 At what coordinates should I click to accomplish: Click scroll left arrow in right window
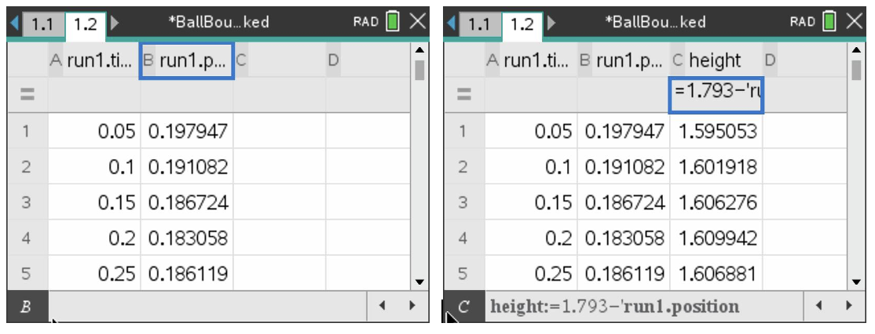pyautogui.click(x=818, y=305)
